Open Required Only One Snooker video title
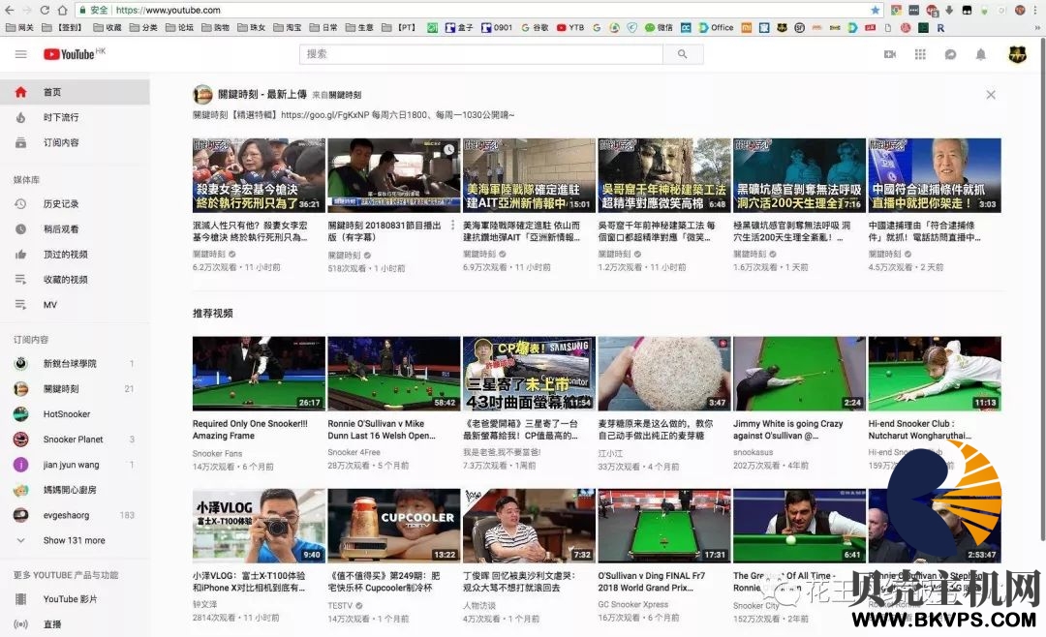Viewport: 1046px width, 637px height. 250,430
